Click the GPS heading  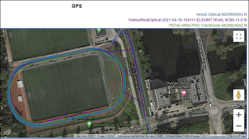click(77, 6)
